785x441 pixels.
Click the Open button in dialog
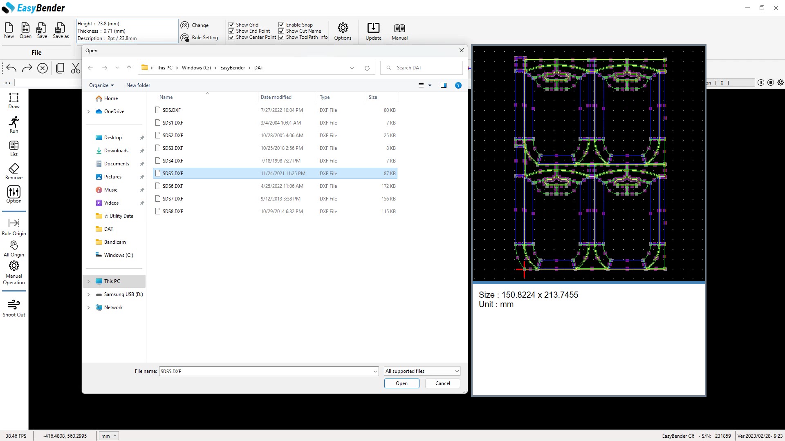pos(401,383)
